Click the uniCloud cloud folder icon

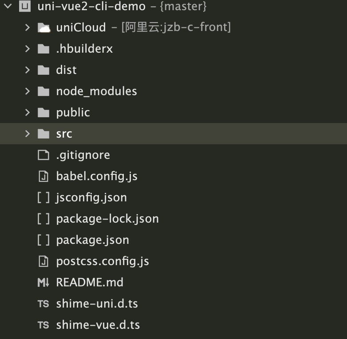43,27
